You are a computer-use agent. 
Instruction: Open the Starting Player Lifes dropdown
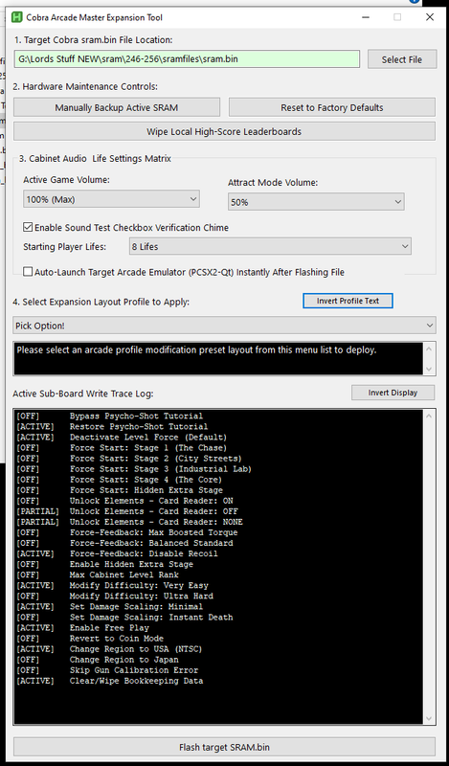coord(270,247)
